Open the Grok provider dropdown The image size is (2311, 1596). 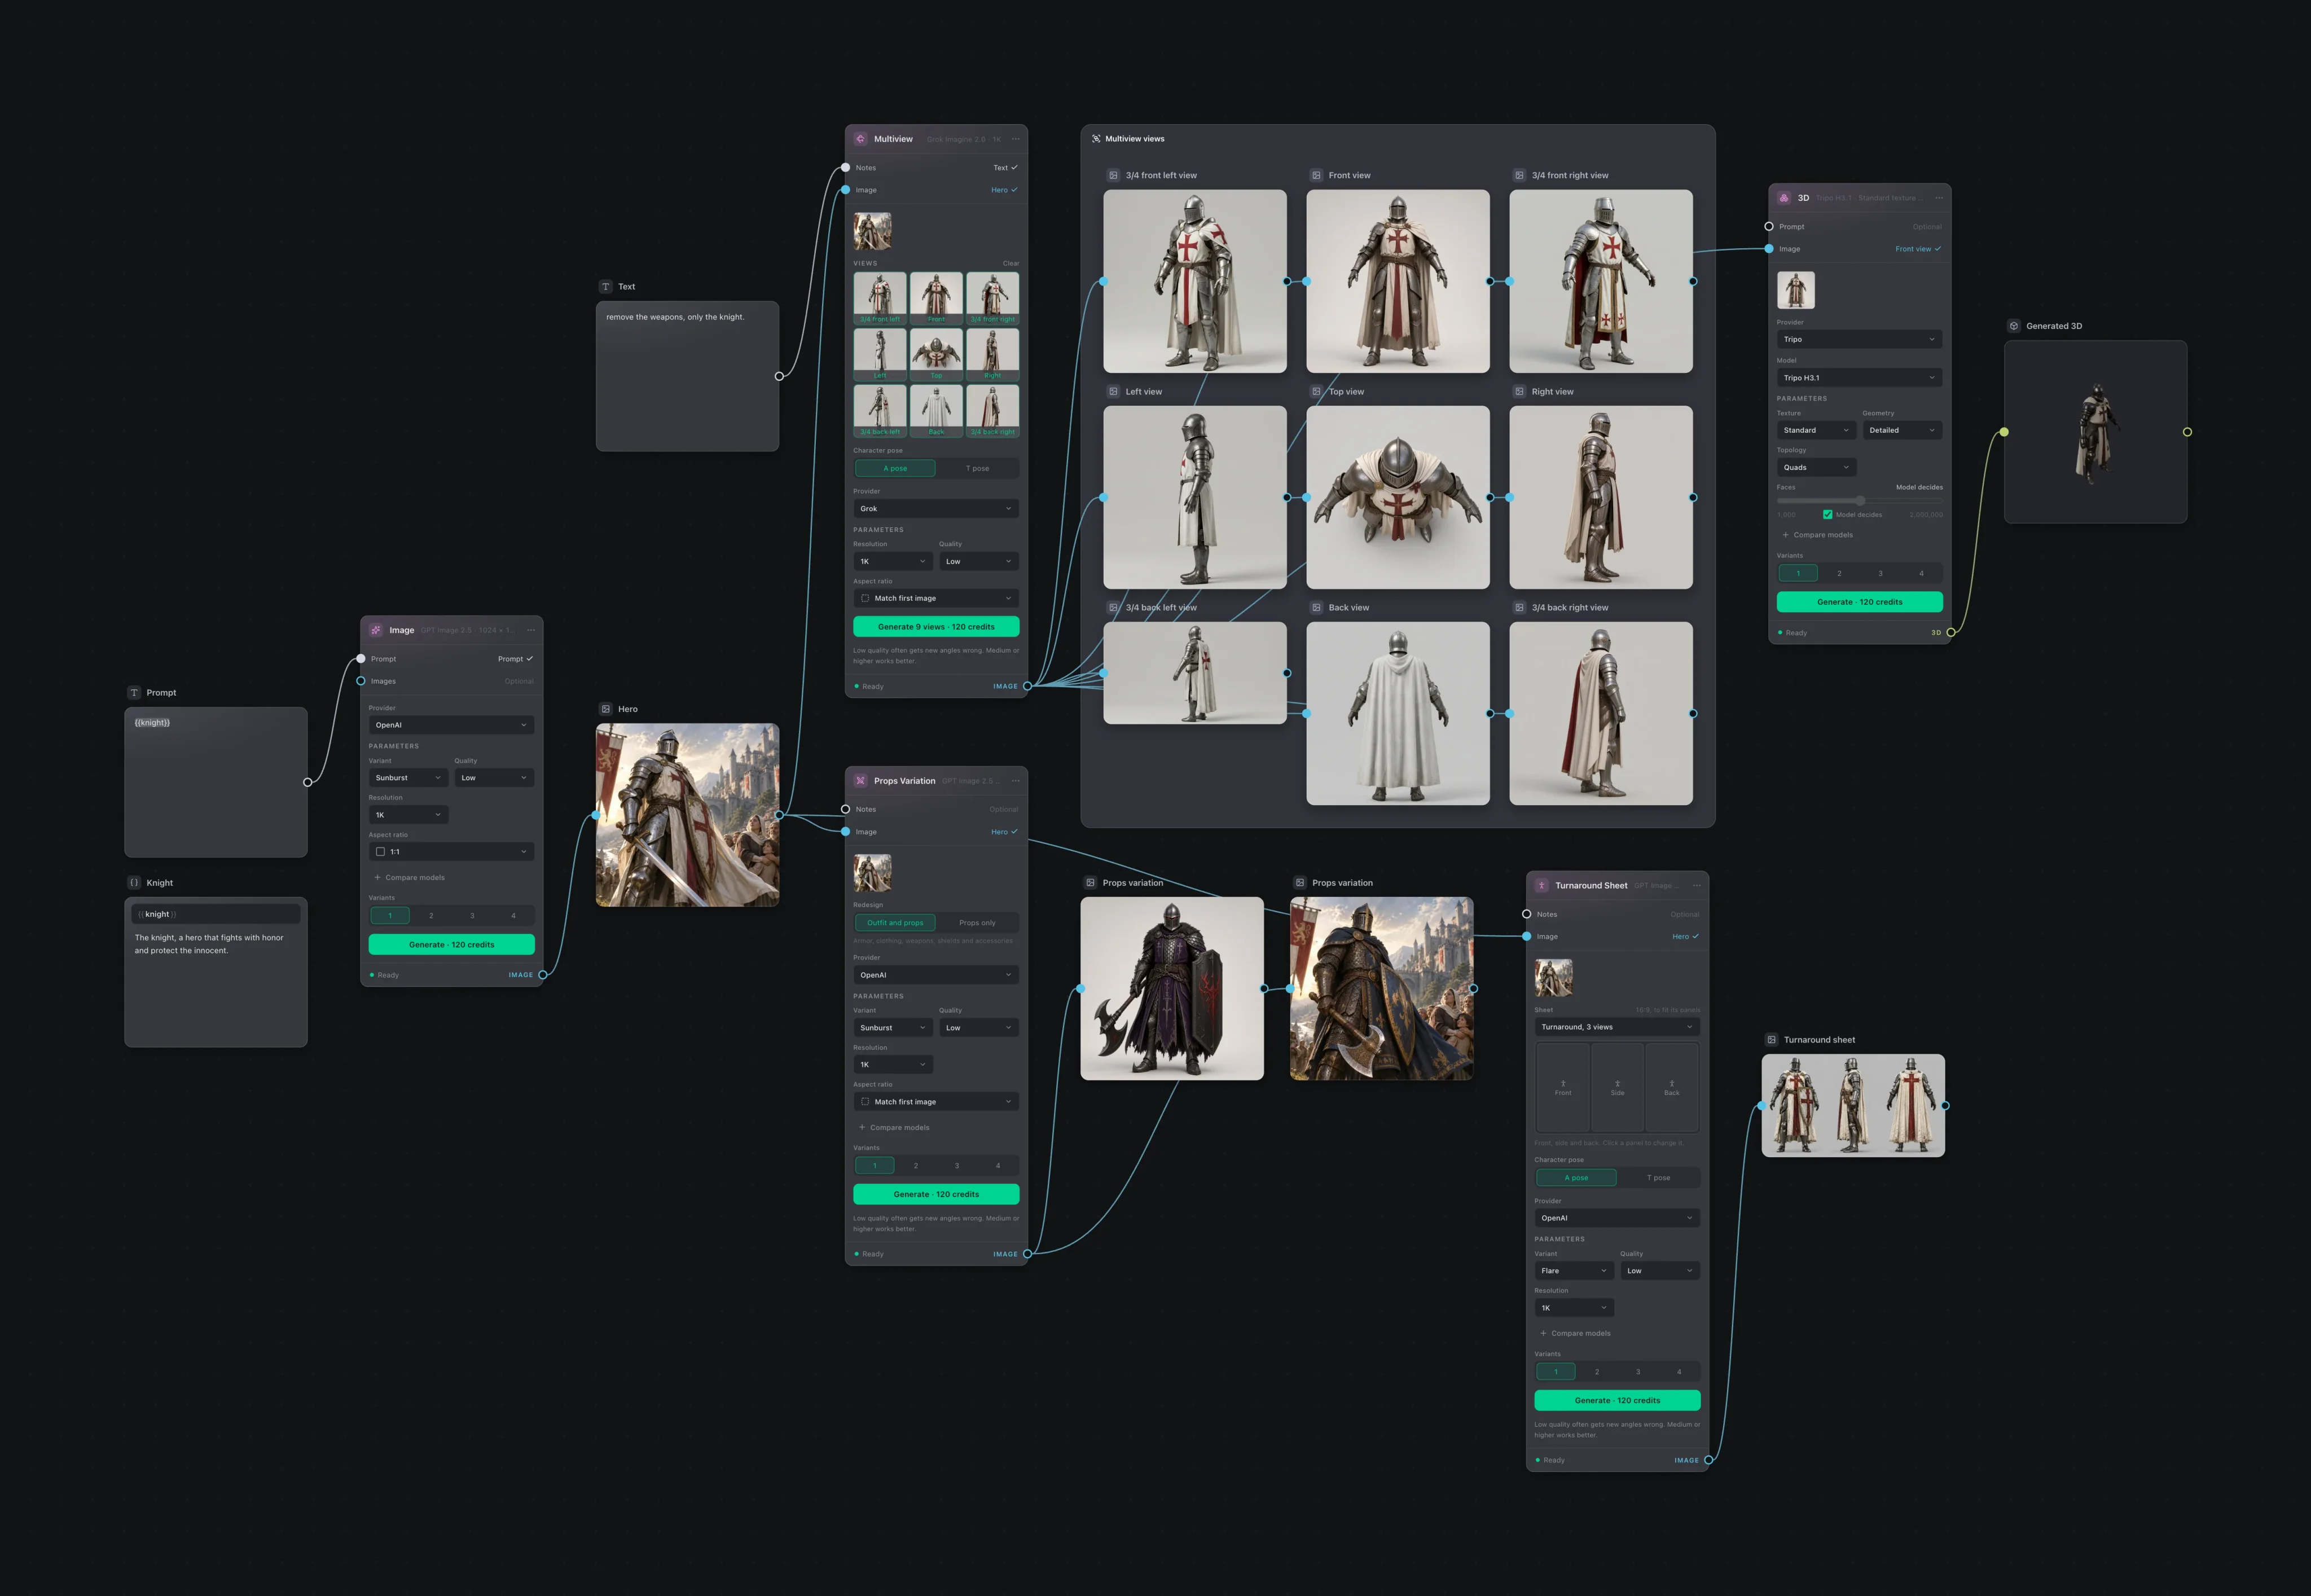[x=936, y=509]
